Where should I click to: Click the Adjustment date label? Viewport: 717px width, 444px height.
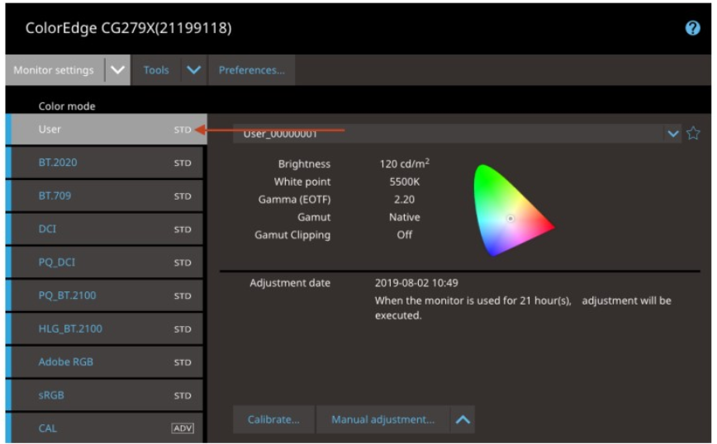[290, 283]
